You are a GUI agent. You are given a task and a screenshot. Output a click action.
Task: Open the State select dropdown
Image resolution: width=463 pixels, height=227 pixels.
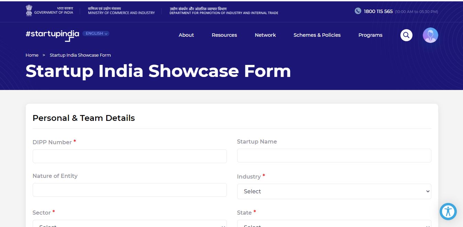(334, 225)
